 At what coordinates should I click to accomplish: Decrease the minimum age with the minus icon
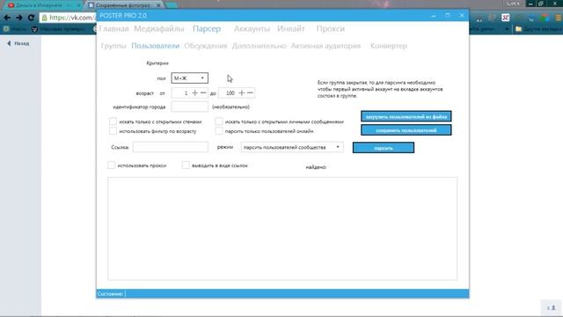(x=203, y=93)
